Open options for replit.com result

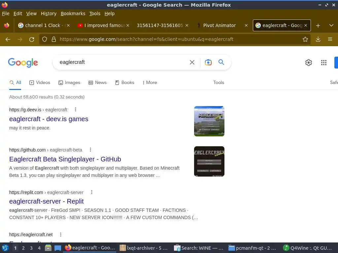coord(92,192)
